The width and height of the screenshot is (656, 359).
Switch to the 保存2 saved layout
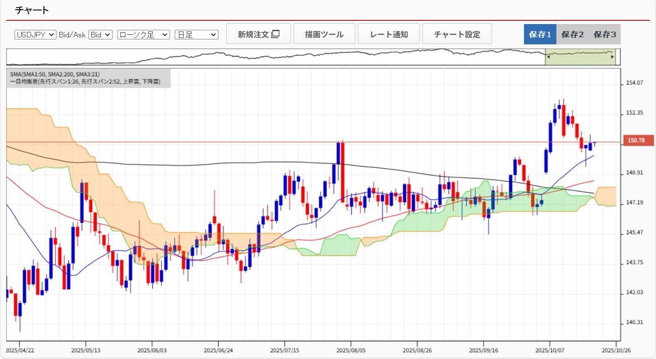[x=572, y=34]
